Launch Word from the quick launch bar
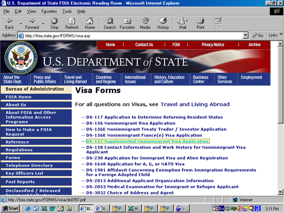This screenshot has width=284, height=213. point(52,208)
